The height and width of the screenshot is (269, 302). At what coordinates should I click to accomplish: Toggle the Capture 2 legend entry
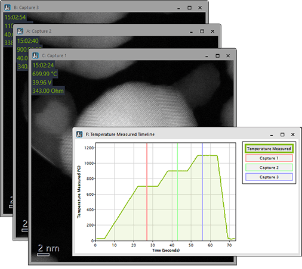pyautogui.click(x=269, y=168)
